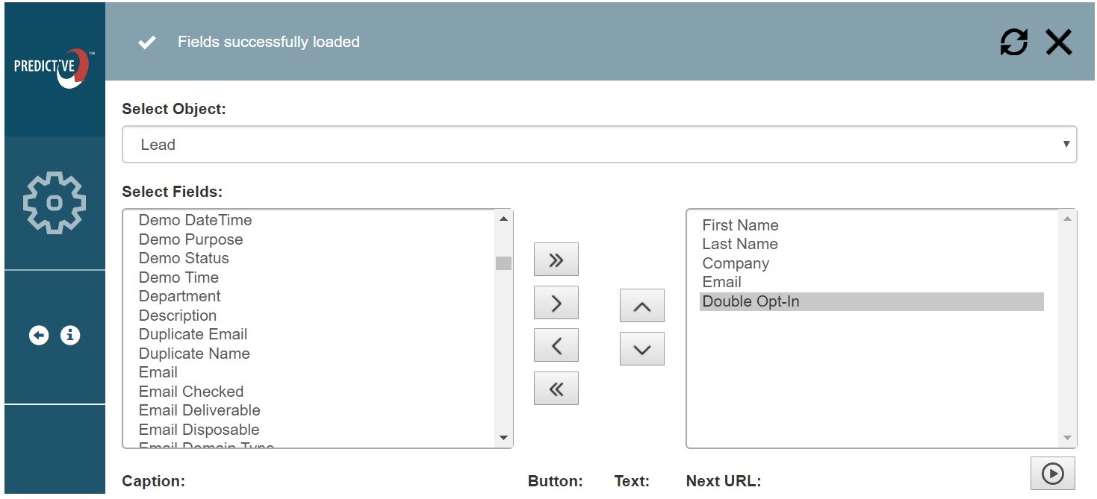
Task: Close the field selection panel
Action: 1058,43
